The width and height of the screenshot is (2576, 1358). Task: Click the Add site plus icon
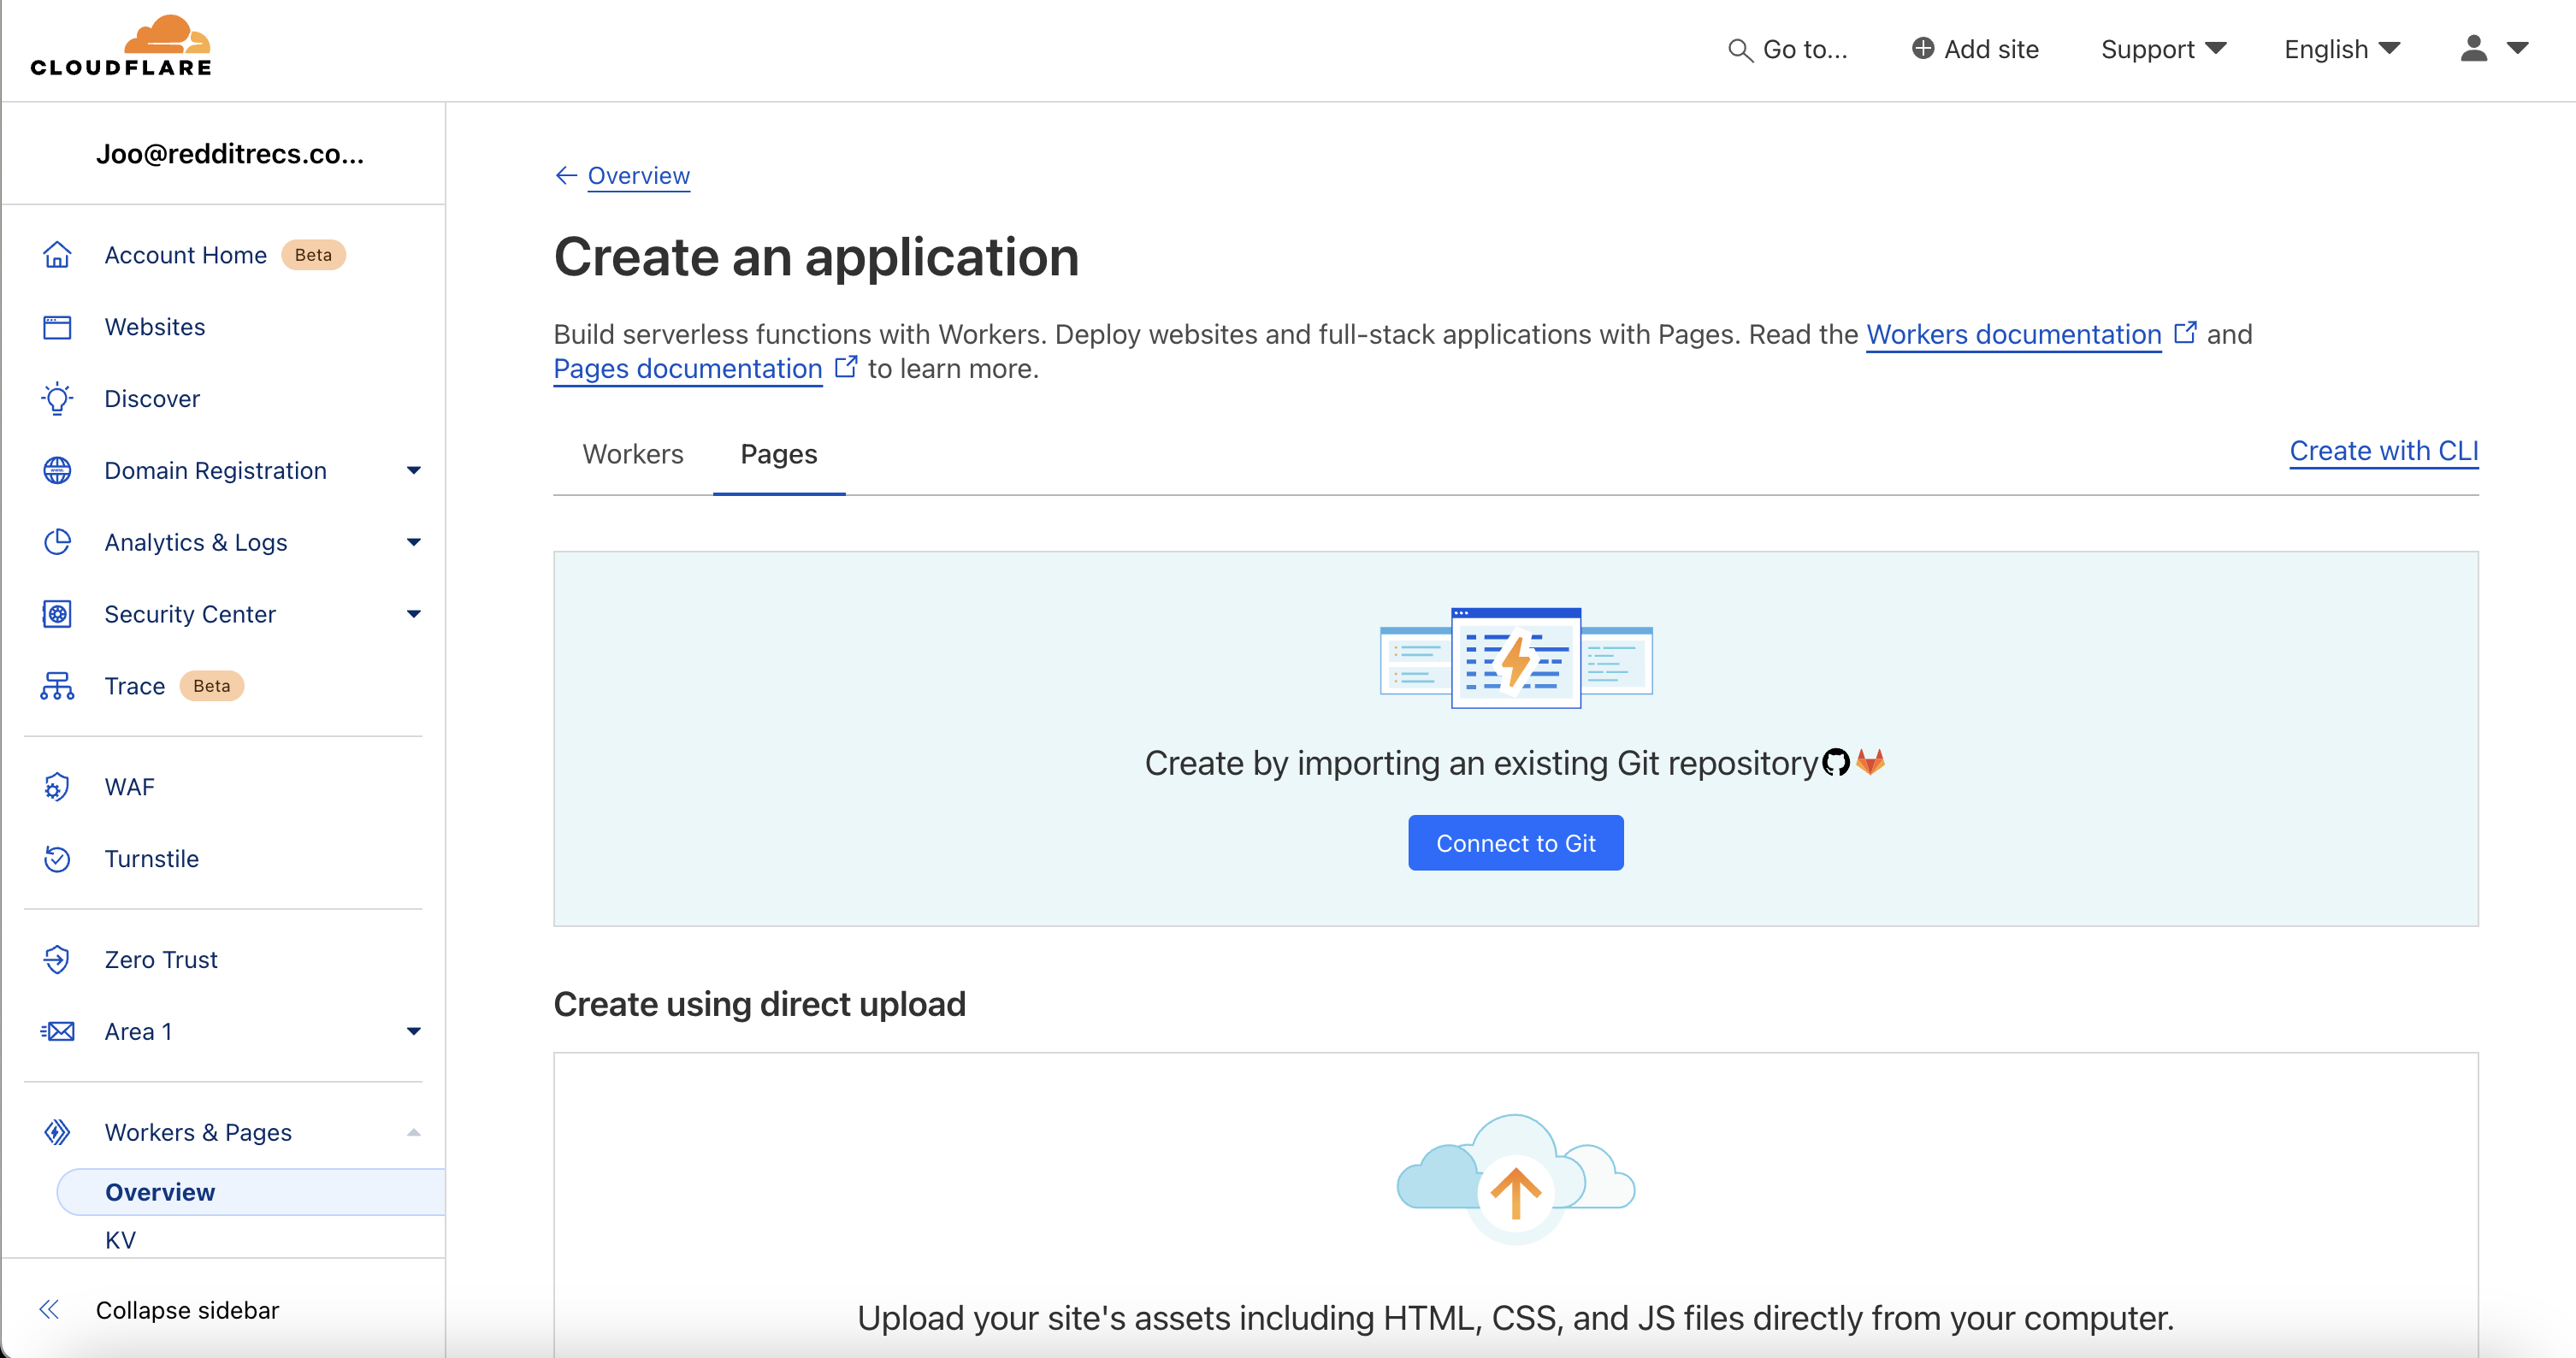tap(1922, 48)
